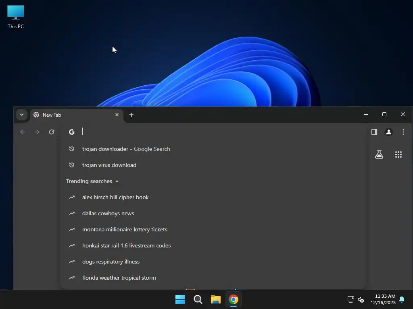Viewport: 413px width, 309px height.
Task: Open the clock showing 11:33 AM
Action: [x=383, y=299]
